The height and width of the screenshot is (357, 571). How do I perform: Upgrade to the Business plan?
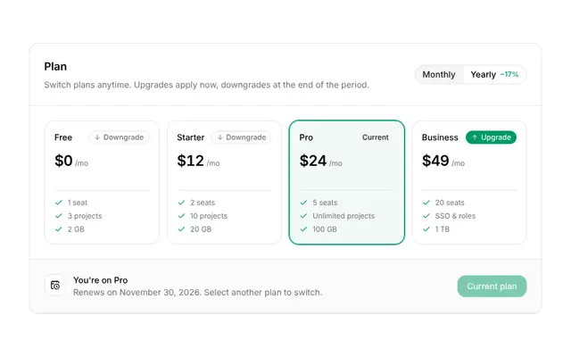click(x=491, y=137)
